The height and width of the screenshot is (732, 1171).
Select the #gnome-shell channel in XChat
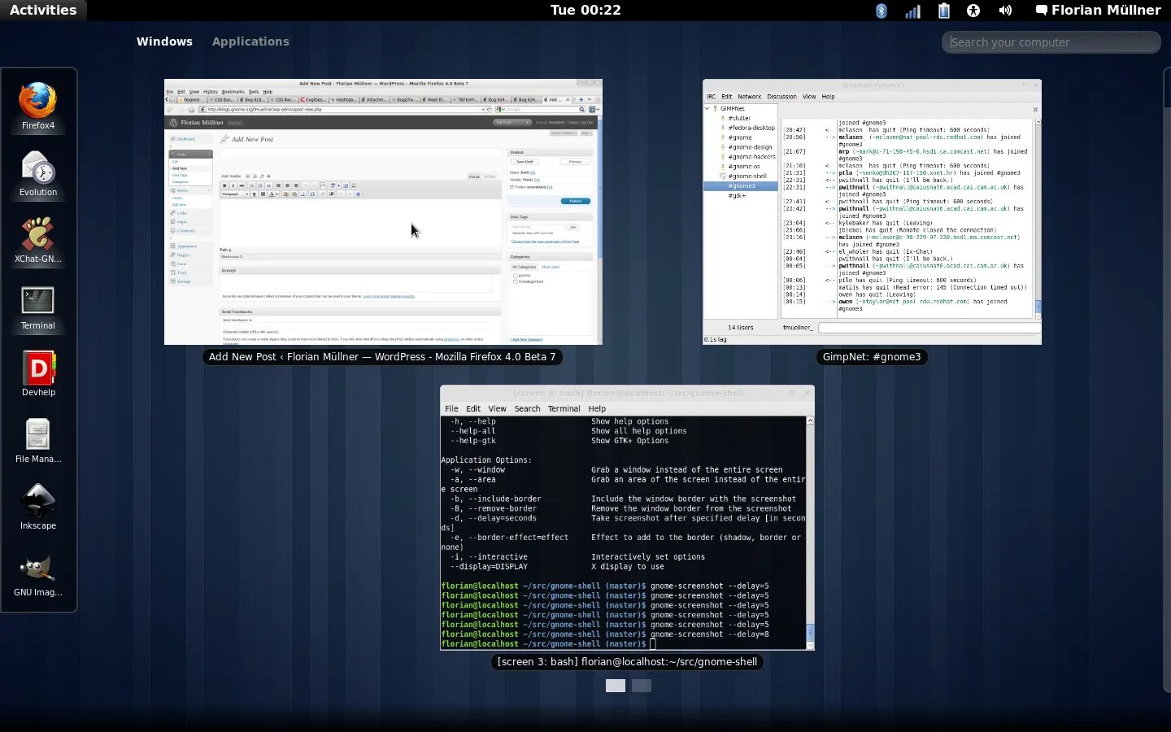[x=747, y=176]
